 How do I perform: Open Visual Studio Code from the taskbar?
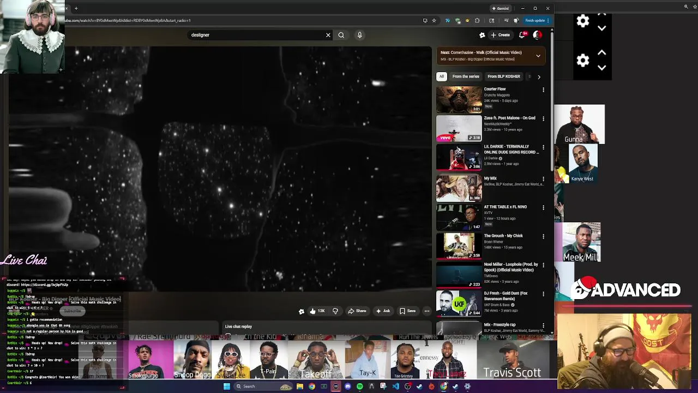coord(395,386)
